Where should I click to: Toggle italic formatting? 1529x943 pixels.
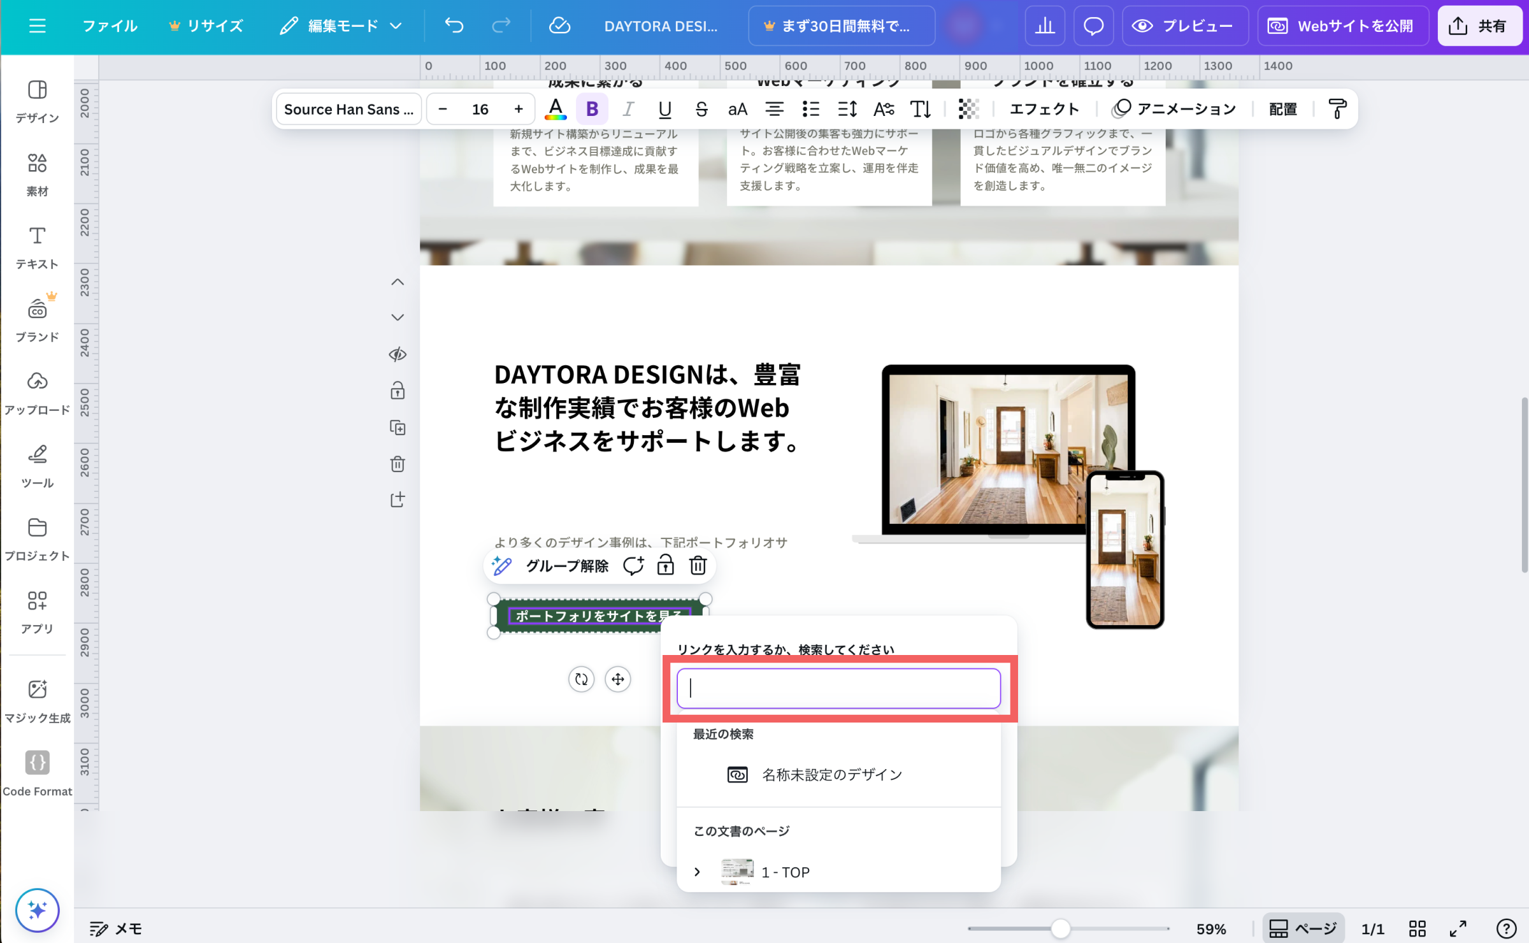coord(628,109)
